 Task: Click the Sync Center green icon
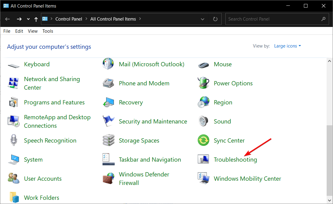(x=203, y=140)
